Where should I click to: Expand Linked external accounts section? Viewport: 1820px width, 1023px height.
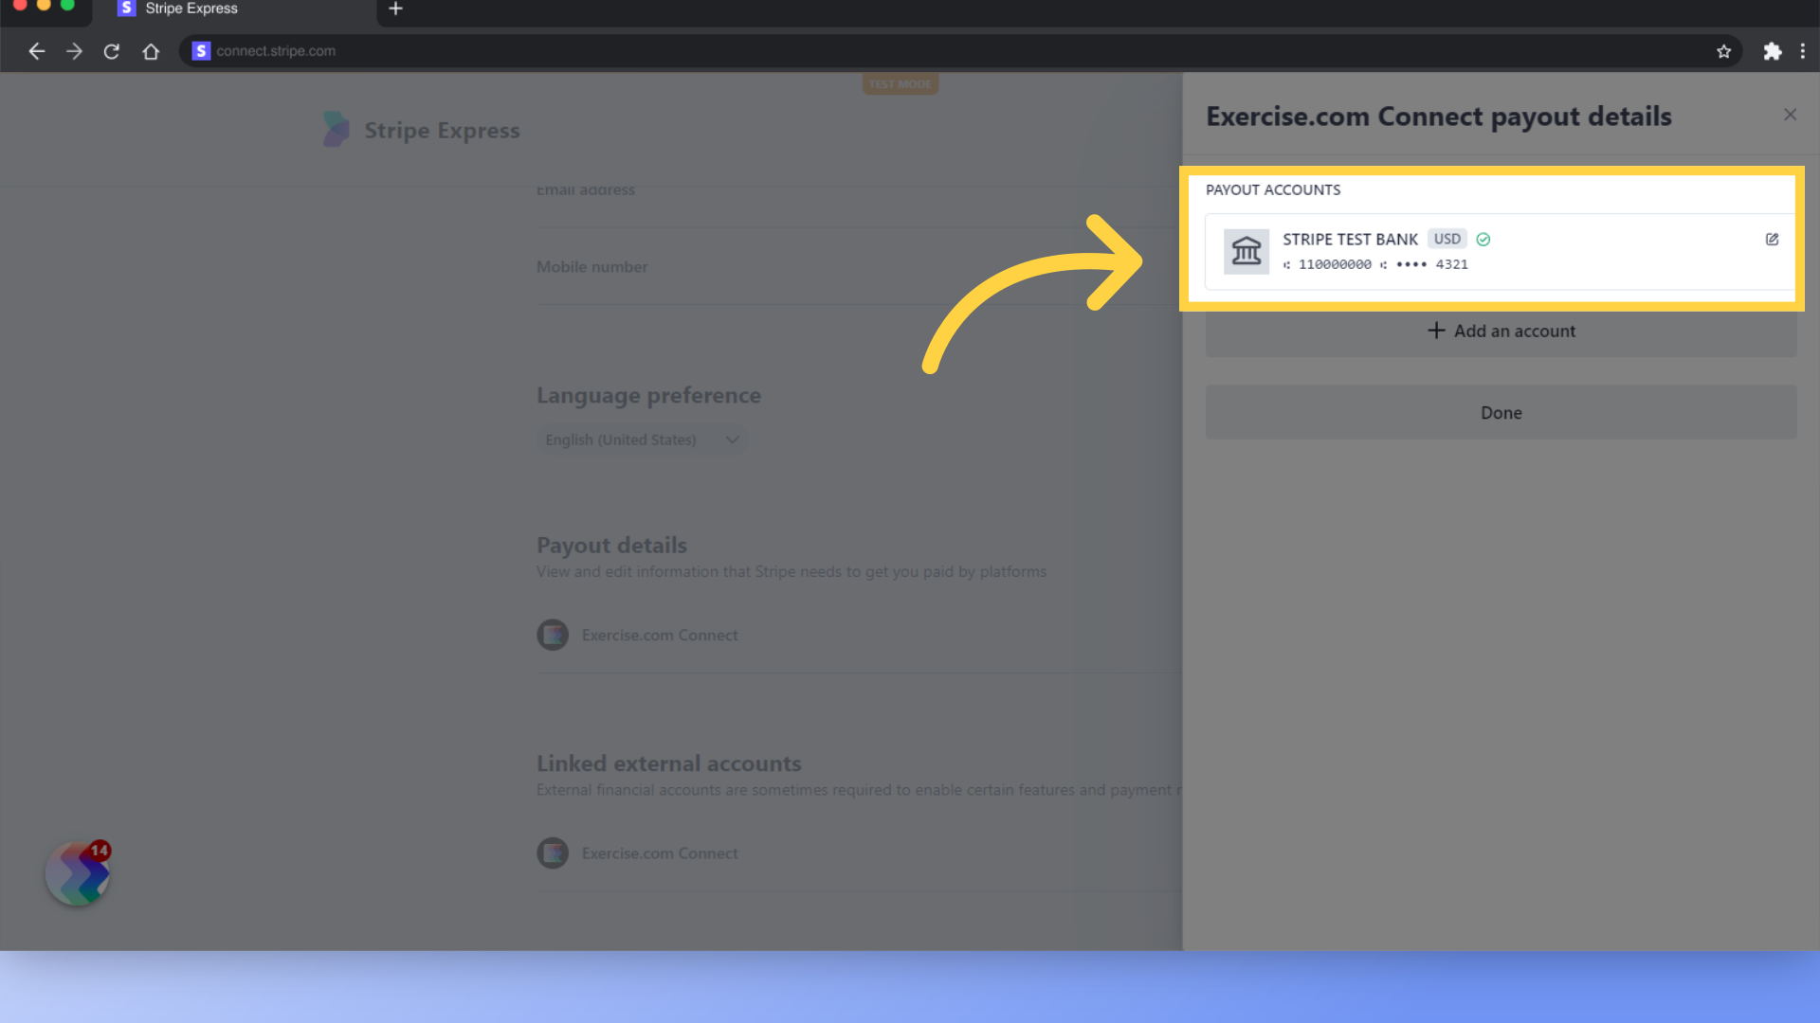pyautogui.click(x=659, y=853)
